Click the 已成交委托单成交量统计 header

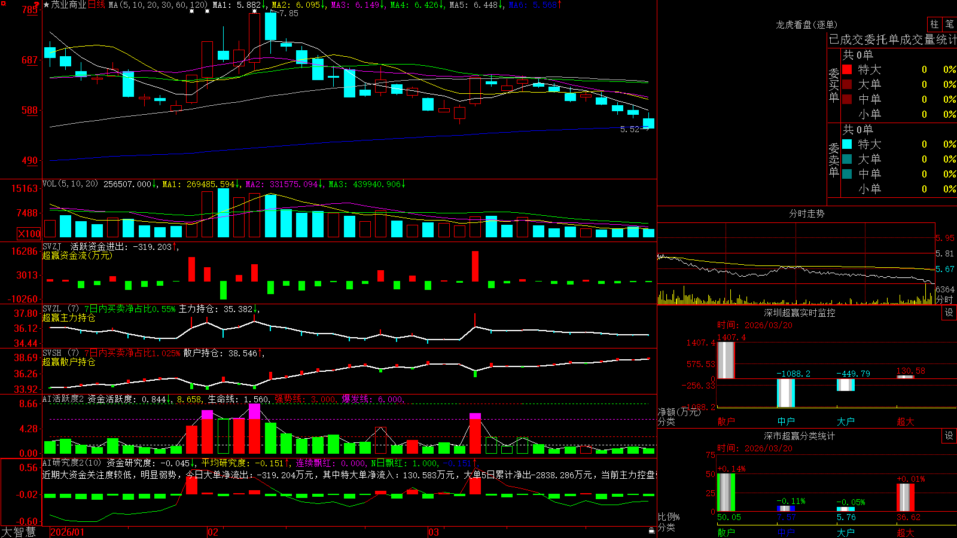(892, 39)
